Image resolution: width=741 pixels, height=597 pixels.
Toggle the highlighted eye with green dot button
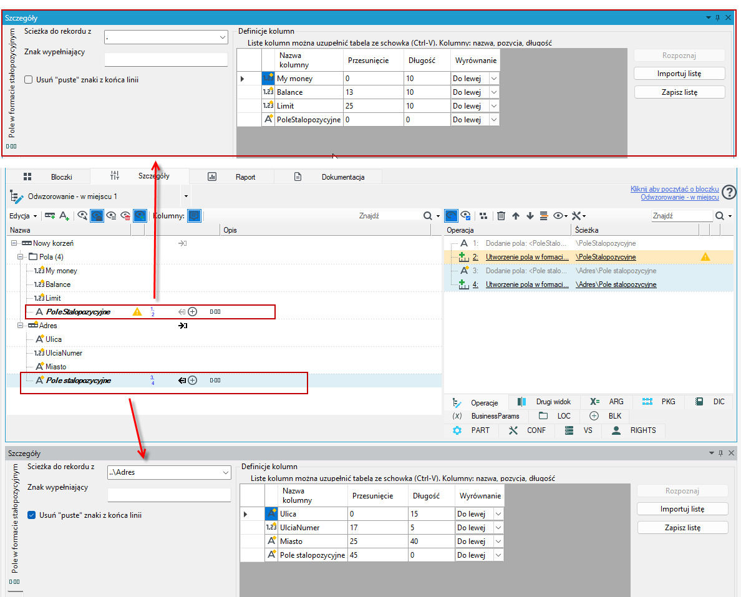(x=140, y=216)
